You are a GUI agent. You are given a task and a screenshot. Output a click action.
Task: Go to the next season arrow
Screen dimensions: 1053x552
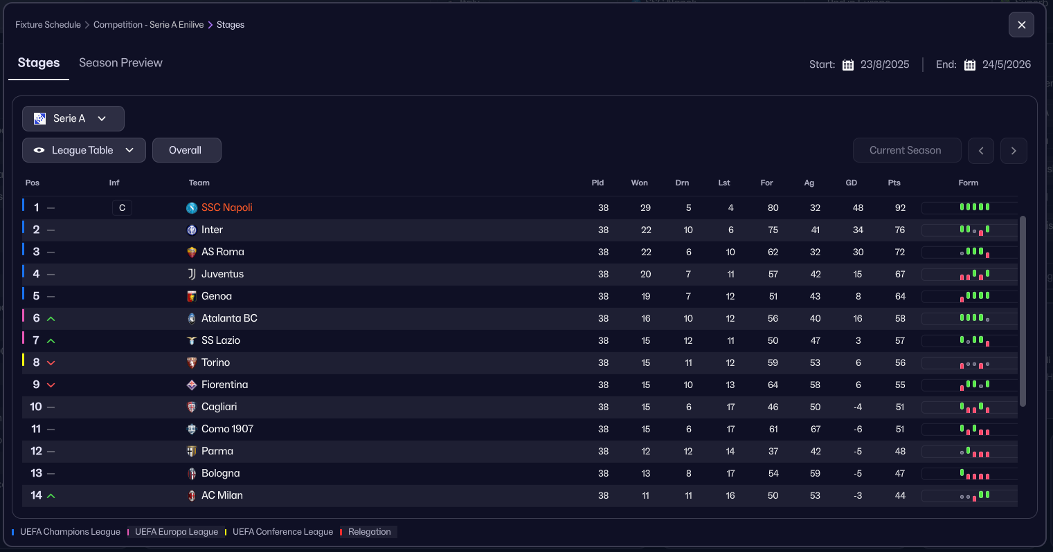[x=1014, y=151]
